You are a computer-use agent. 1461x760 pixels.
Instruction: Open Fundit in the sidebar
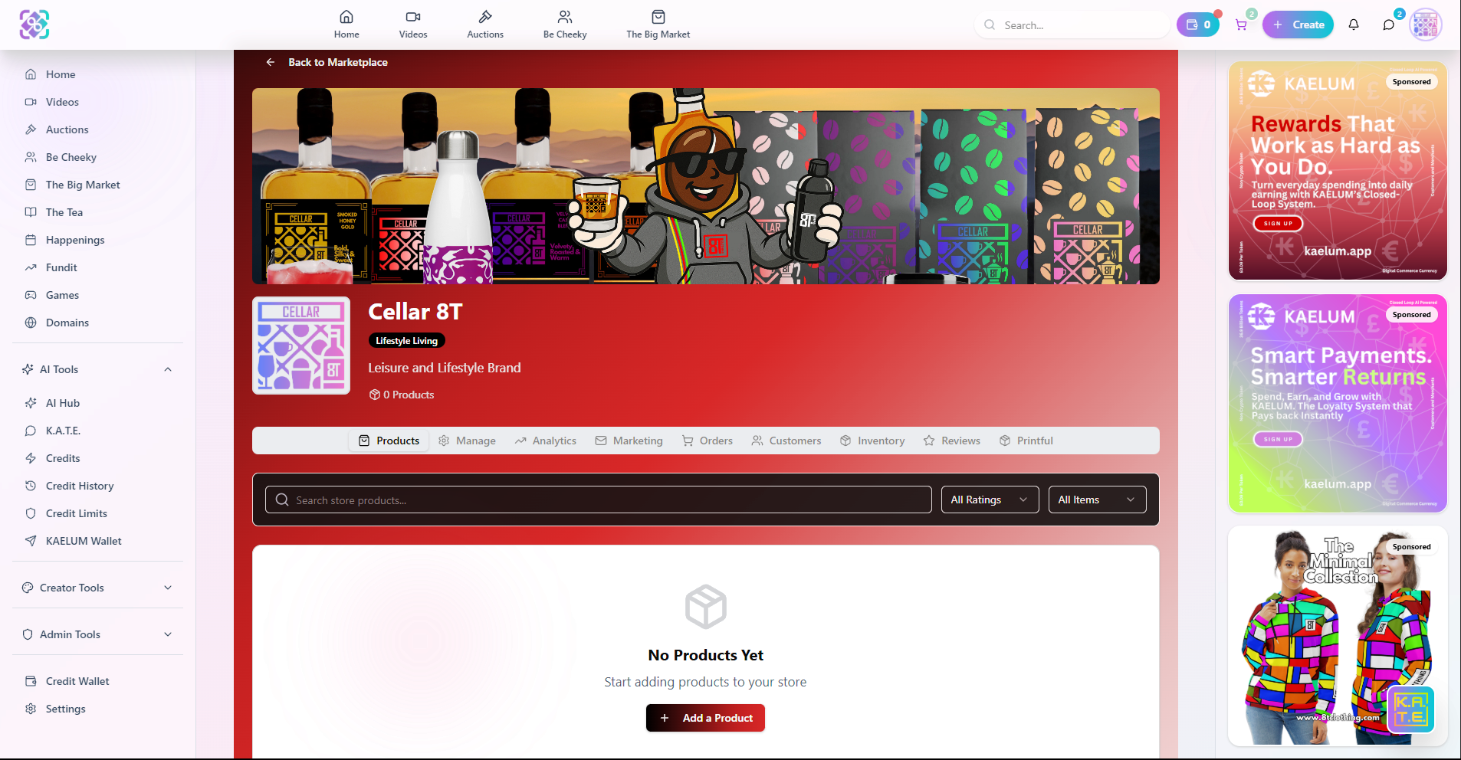(97, 267)
